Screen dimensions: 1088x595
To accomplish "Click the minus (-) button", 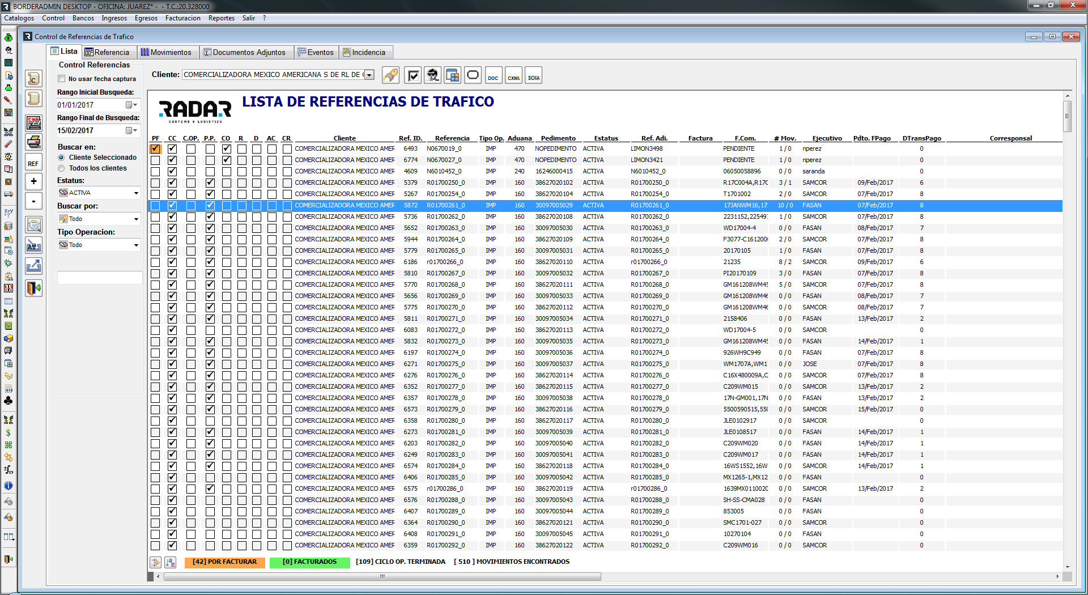I will [x=34, y=201].
